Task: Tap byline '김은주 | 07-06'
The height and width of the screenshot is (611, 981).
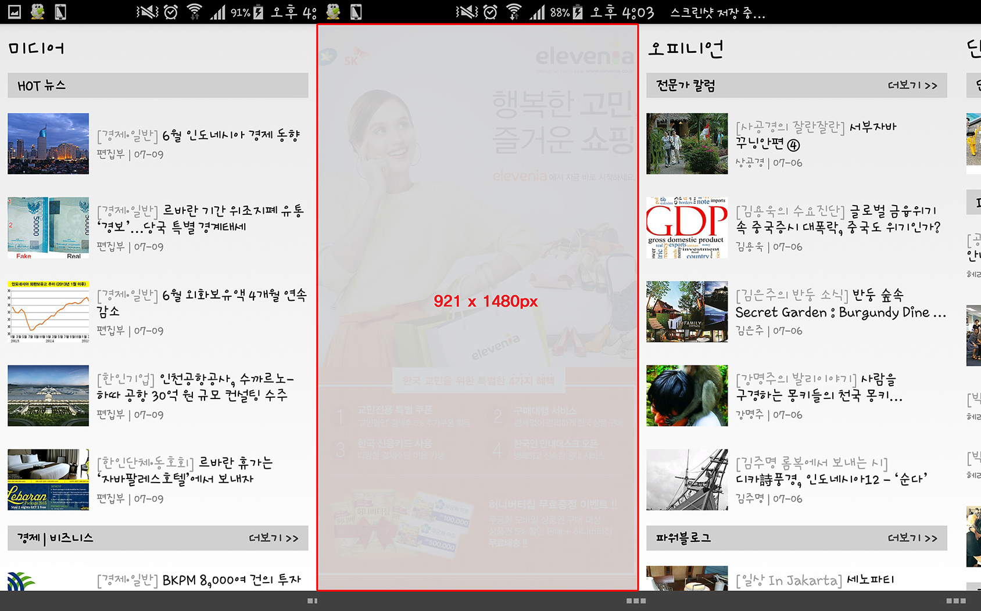Action: 769,331
